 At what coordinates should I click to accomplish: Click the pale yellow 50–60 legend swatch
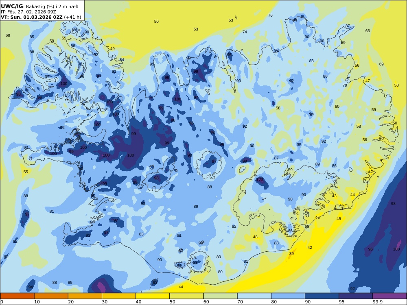point(186,296)
